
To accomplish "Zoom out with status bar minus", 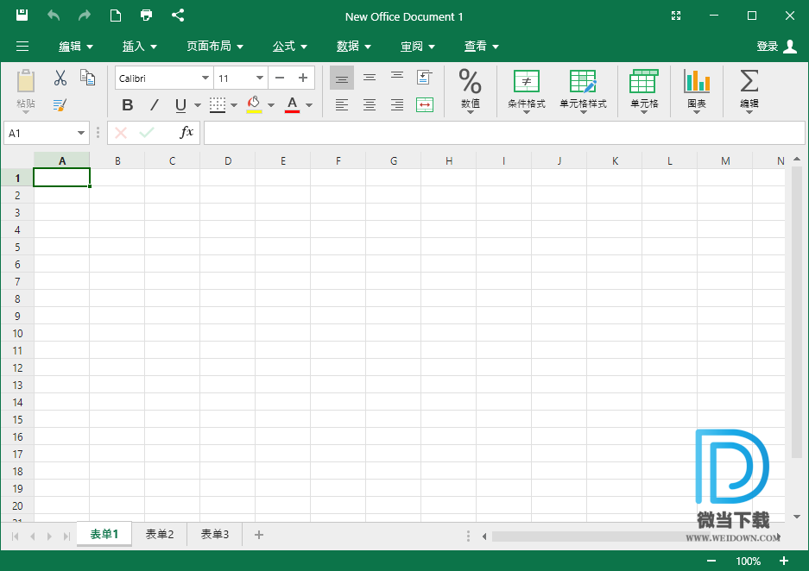I will (x=711, y=561).
